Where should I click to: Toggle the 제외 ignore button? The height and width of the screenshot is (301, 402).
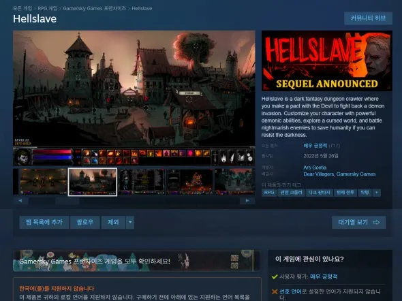[113, 222]
